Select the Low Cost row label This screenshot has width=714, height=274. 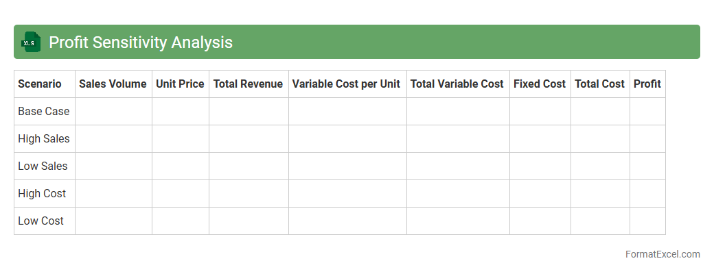point(41,221)
